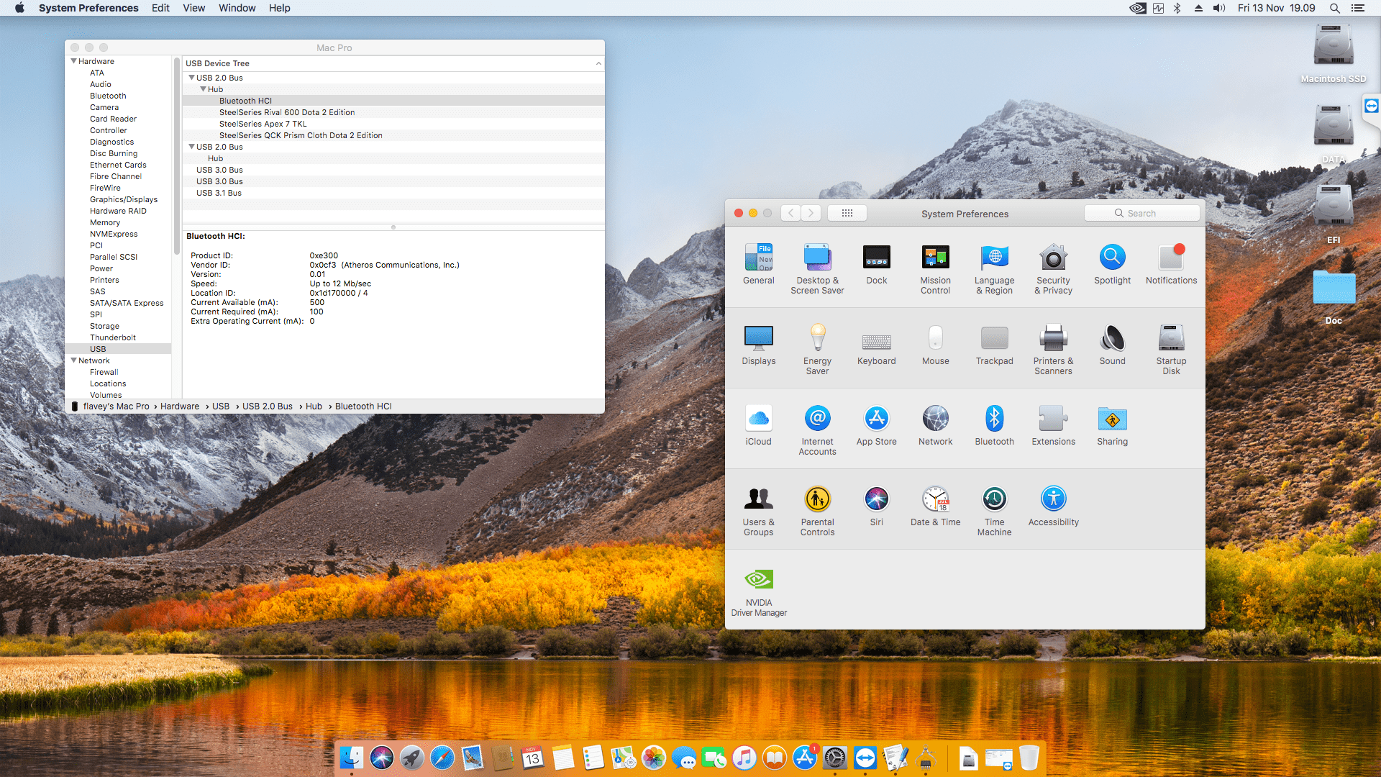Viewport: 1381px width, 777px height.
Task: Click the volume icon in the menu bar
Action: (1218, 8)
